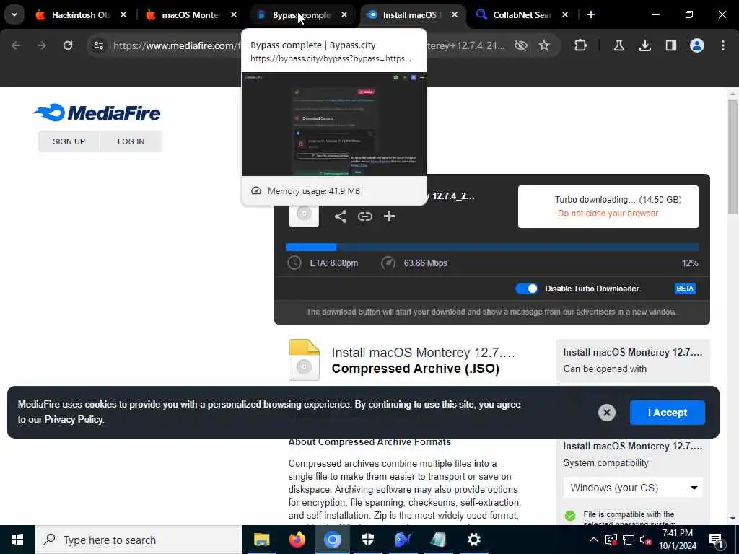Switch to the CollabNet Search tab
The image size is (739, 554).
pos(522,15)
